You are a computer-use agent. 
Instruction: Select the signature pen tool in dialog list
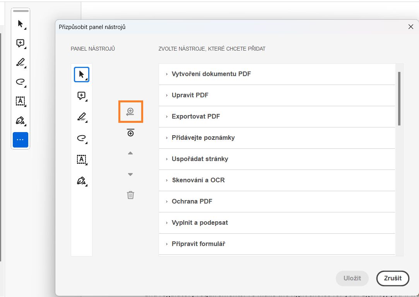[81, 180]
